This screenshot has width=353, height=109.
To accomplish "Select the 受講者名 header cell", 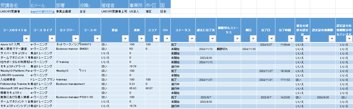I will tap(15, 4).
